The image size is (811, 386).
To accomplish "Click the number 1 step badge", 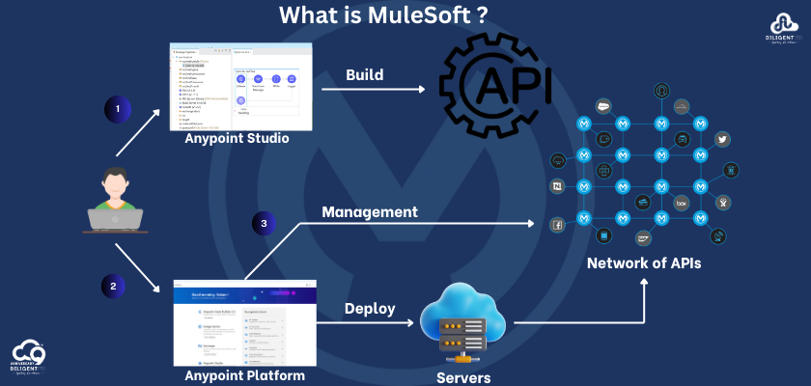I will coord(117,110).
